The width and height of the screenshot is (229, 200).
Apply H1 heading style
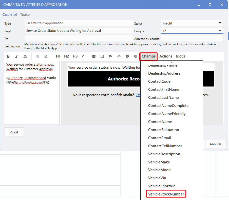click(58, 56)
